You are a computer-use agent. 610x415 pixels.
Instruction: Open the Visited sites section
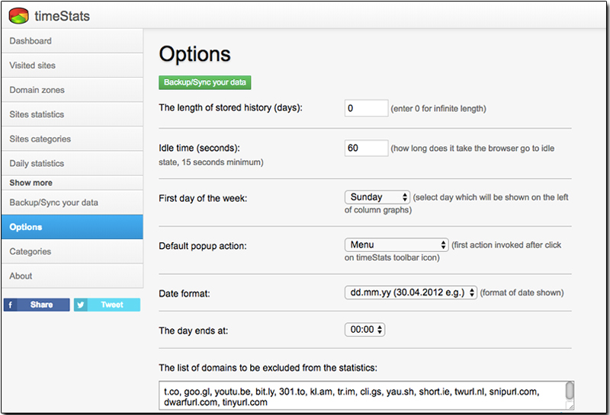(72, 65)
